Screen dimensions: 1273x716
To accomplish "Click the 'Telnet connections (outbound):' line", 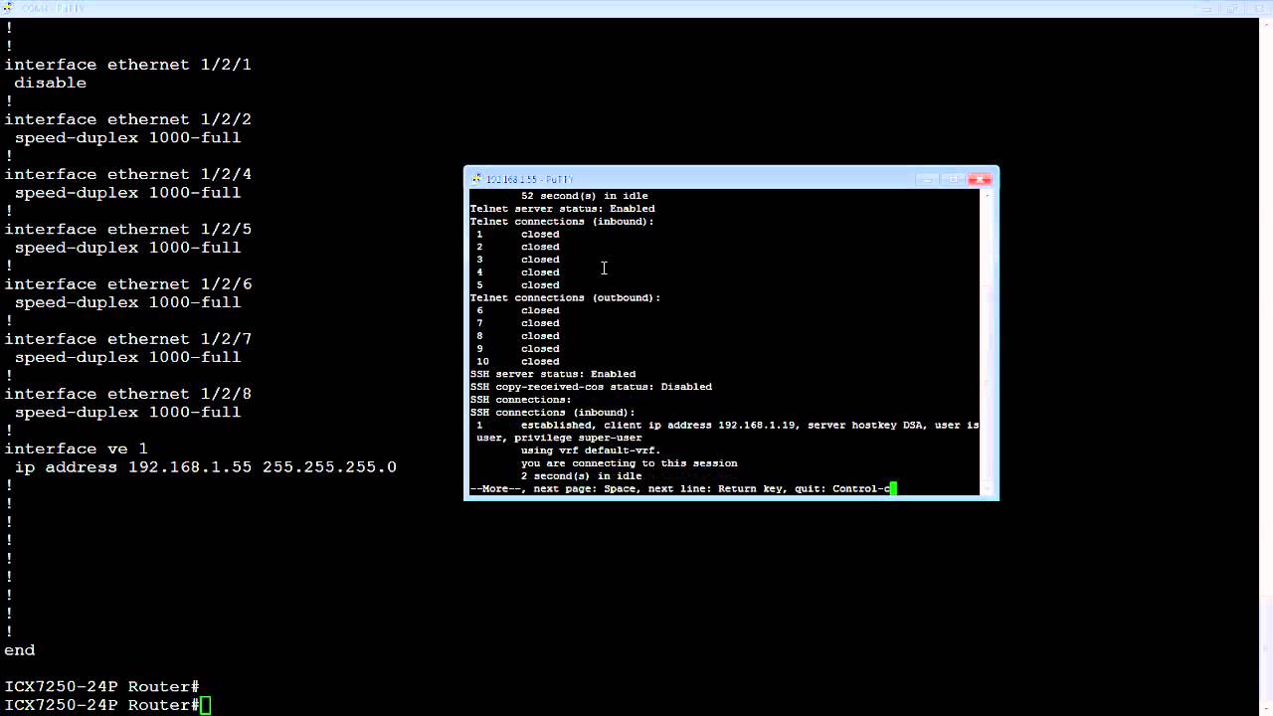I will click(x=565, y=297).
